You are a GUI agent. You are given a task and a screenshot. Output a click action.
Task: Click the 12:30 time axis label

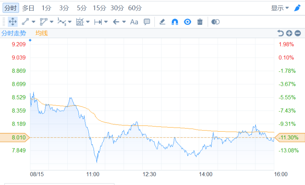[x=149, y=174]
